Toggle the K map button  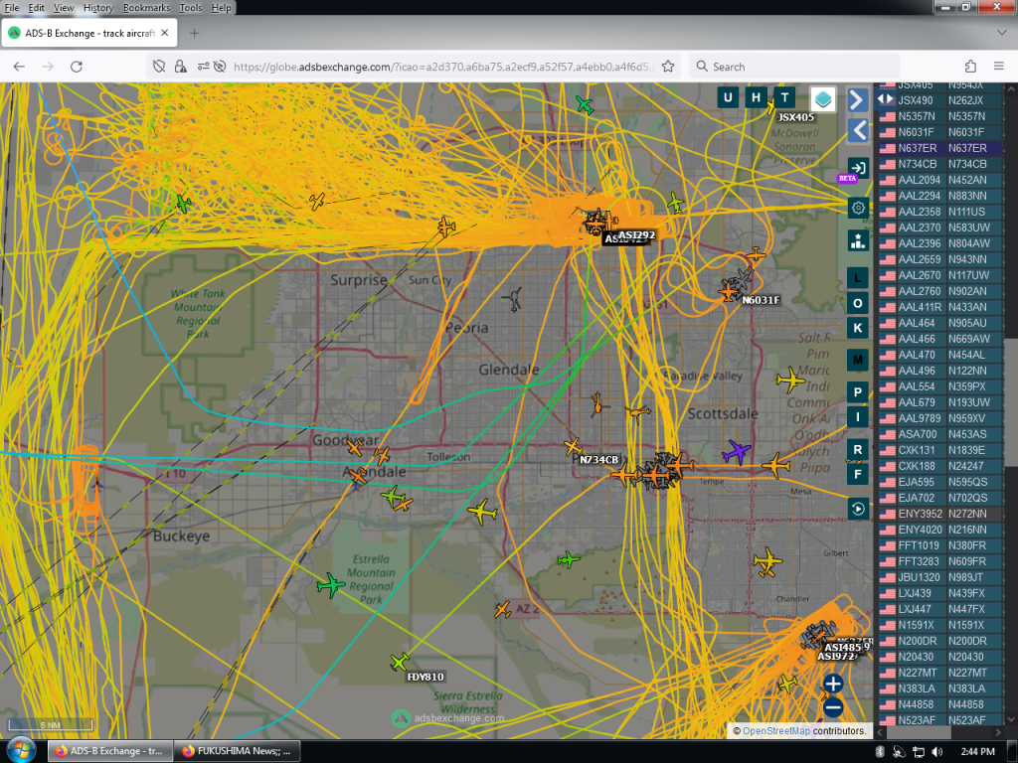858,328
